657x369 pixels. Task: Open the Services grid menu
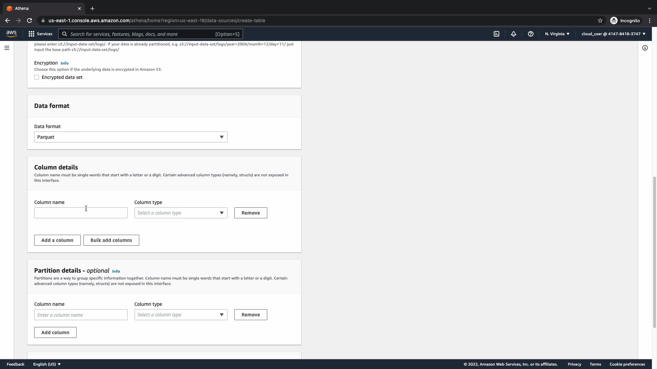pos(40,34)
